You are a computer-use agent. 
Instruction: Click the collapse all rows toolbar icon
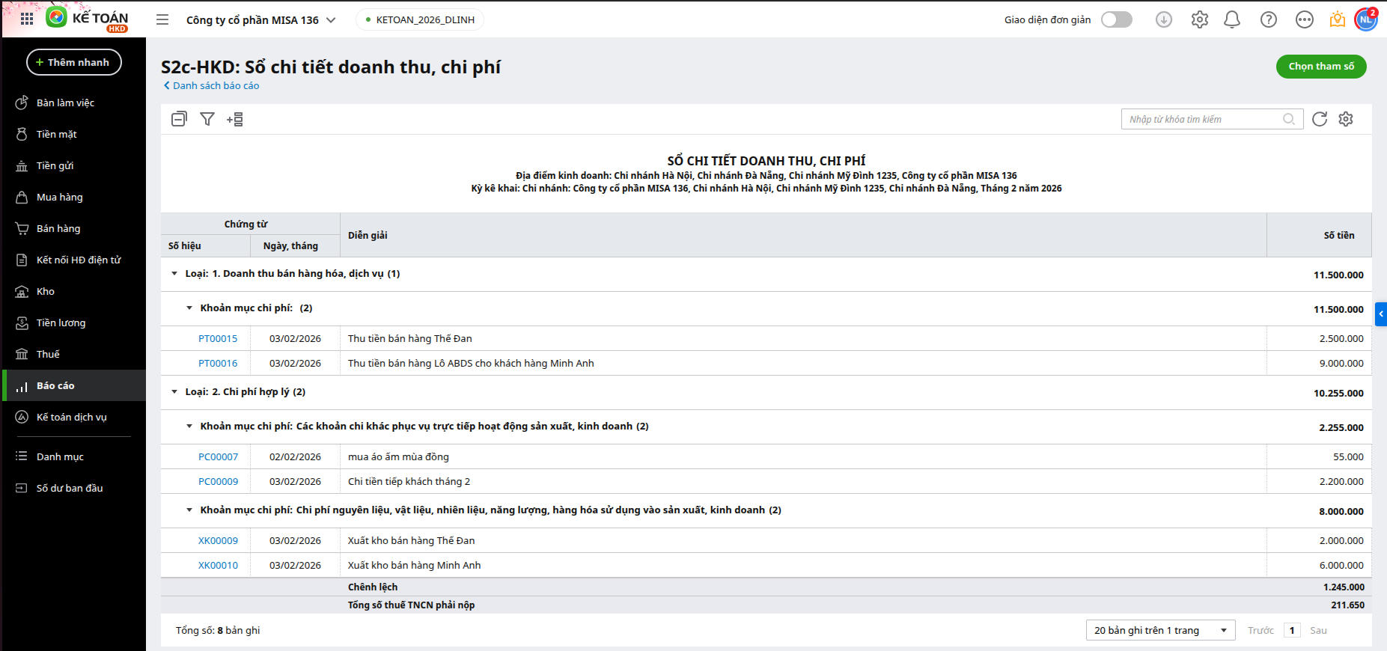[x=179, y=119]
